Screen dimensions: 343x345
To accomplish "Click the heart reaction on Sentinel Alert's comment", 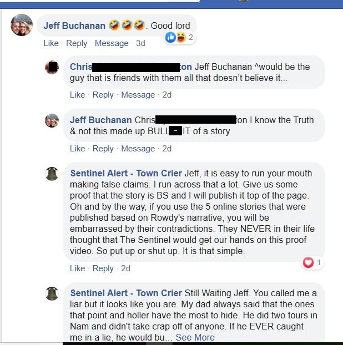I will coord(308,262).
